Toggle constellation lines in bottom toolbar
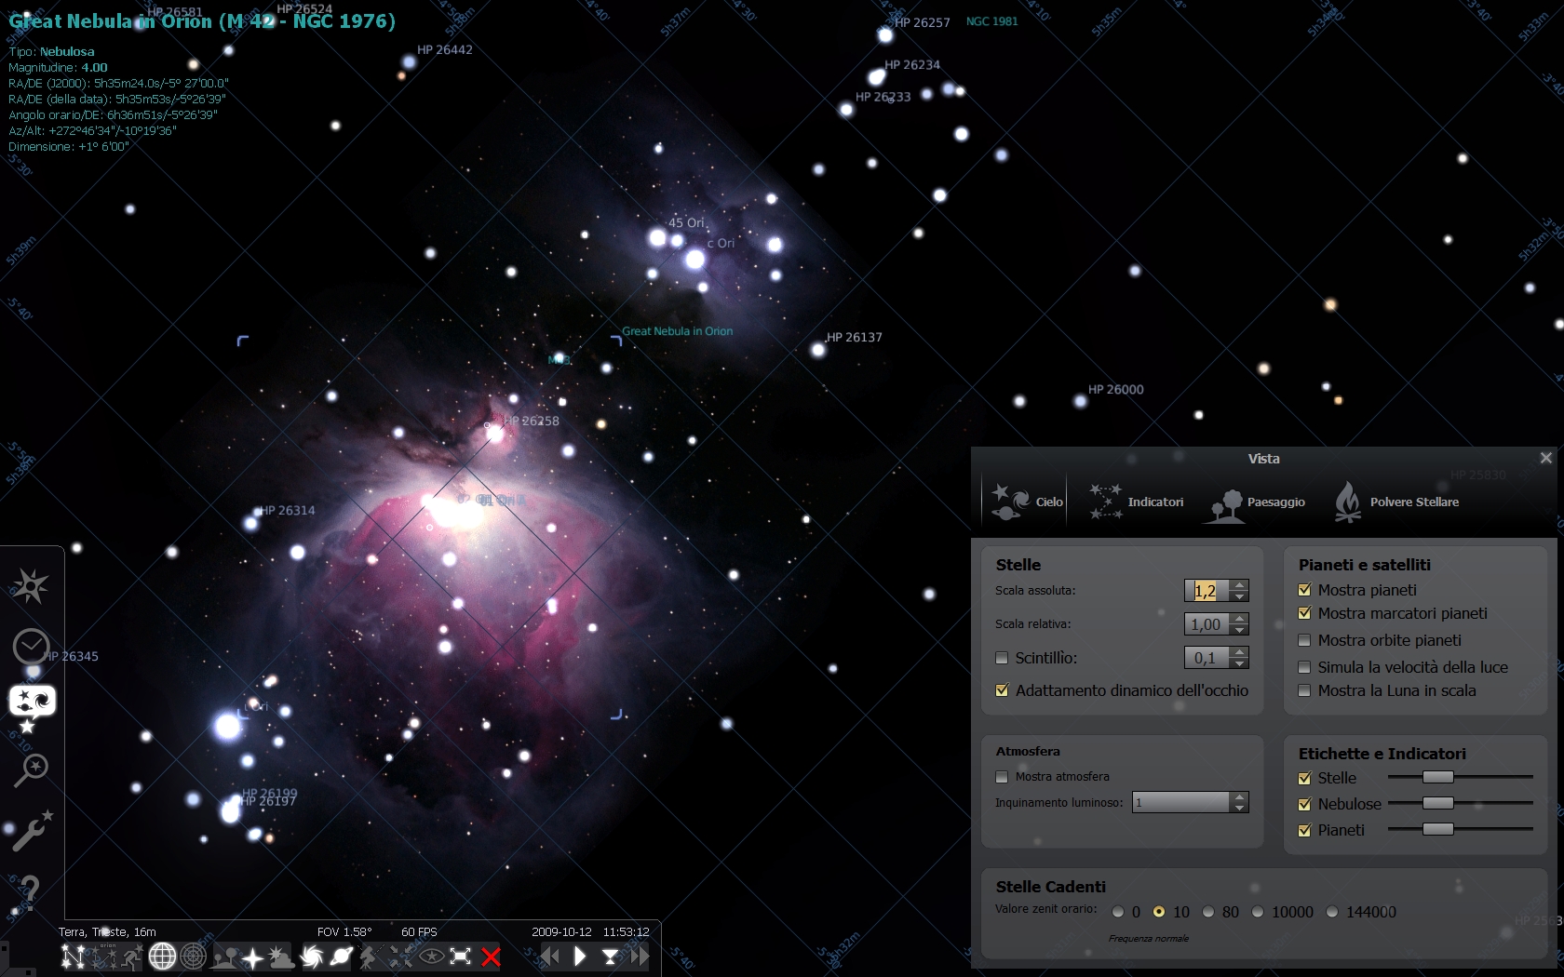Screen dimensions: 1564x977 73,957
